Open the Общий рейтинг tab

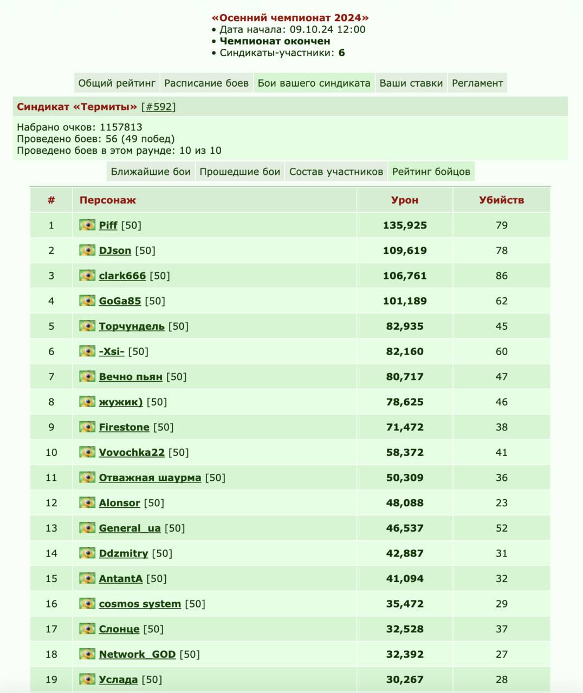[116, 83]
